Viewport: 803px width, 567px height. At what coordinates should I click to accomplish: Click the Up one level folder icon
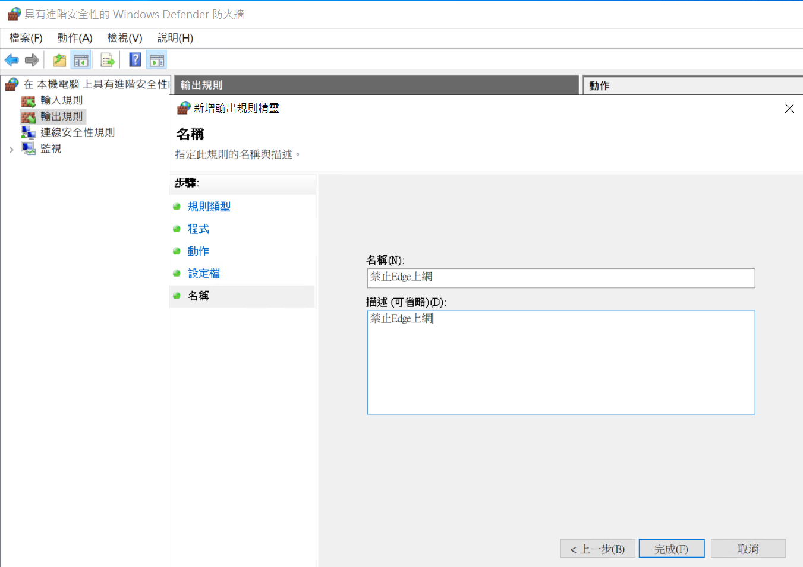pos(60,60)
